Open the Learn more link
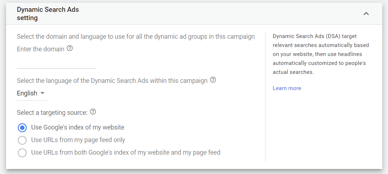 [x=287, y=88]
